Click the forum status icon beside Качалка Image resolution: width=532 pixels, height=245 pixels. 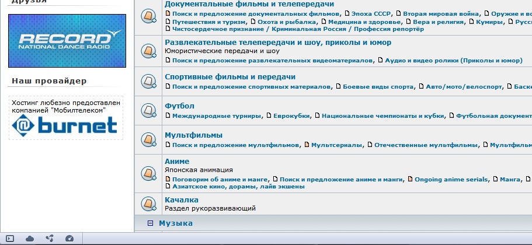(x=148, y=204)
